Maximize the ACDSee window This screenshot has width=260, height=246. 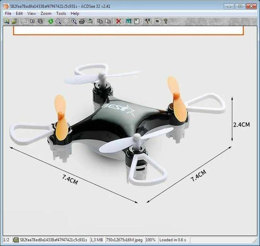(240, 6)
